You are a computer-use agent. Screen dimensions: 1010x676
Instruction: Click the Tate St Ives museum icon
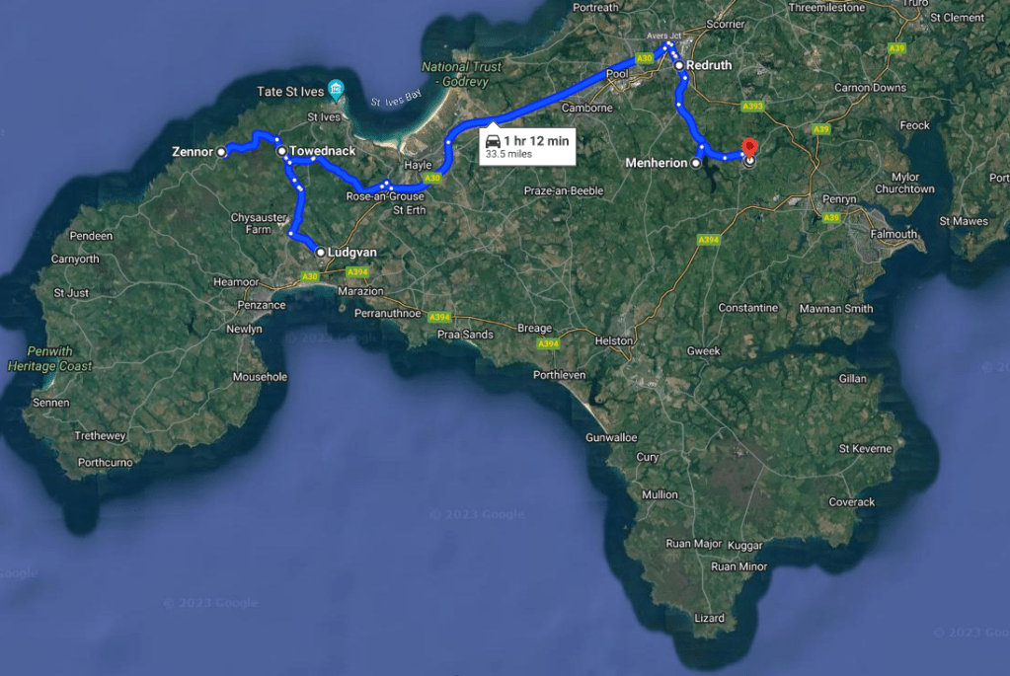tap(336, 90)
